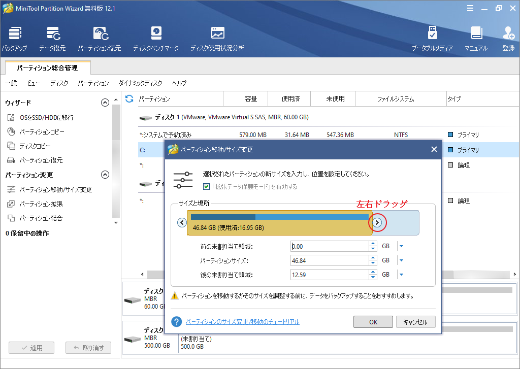520x369 pixels.
Task: Open unit dropdown for 前の未割り当て領域
Action: [x=402, y=246]
